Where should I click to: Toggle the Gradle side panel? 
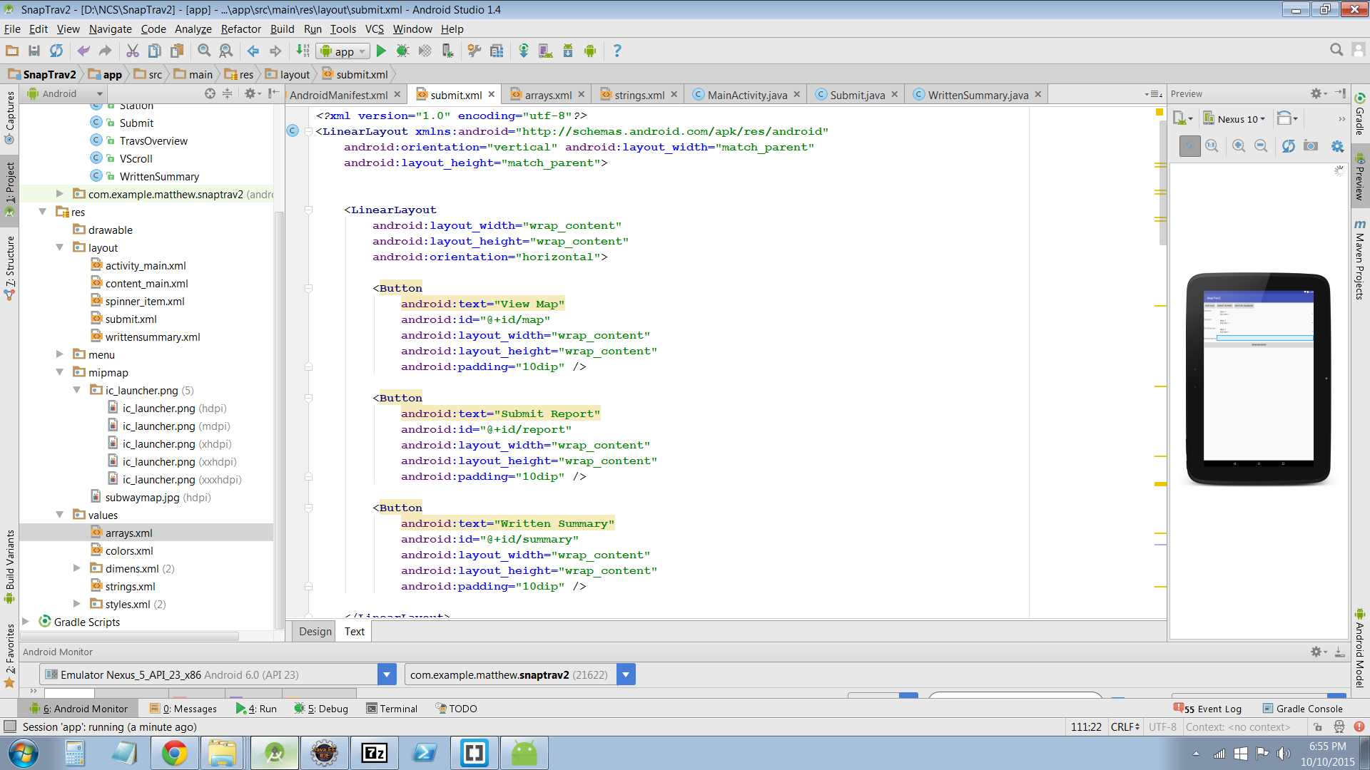pos(1360,114)
